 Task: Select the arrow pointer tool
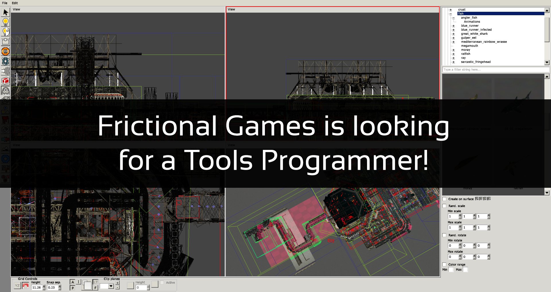pyautogui.click(x=5, y=12)
